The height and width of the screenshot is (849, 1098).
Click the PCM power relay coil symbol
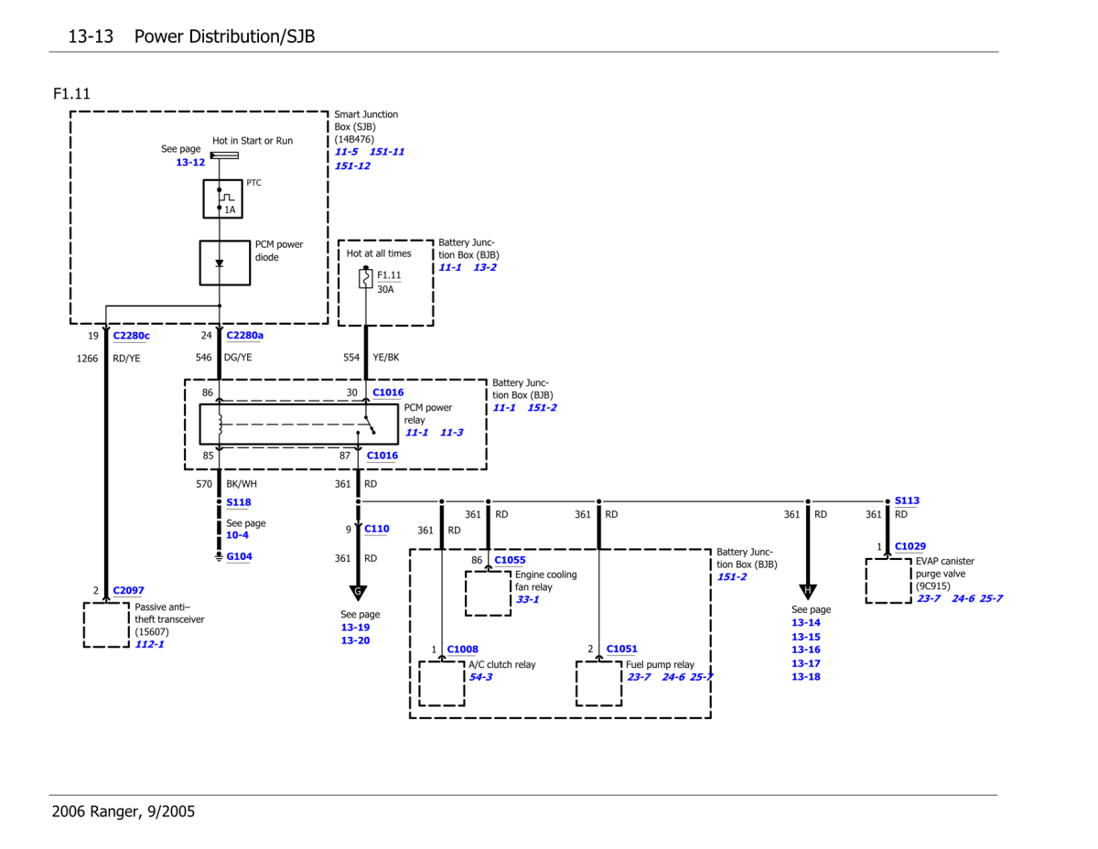click(219, 424)
